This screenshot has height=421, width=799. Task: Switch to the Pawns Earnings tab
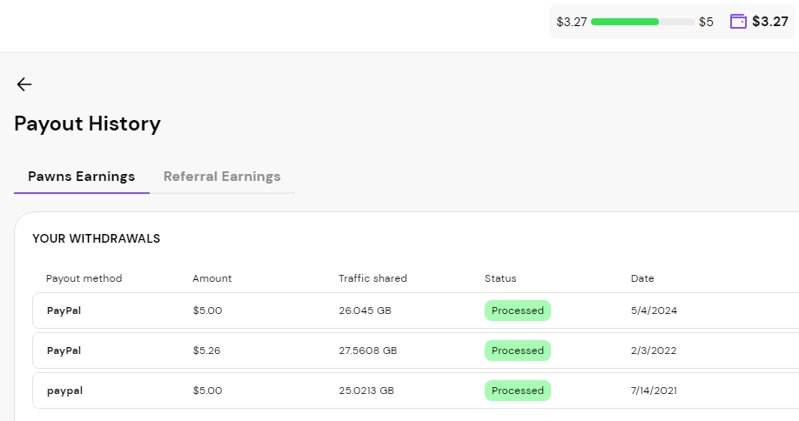(x=82, y=177)
